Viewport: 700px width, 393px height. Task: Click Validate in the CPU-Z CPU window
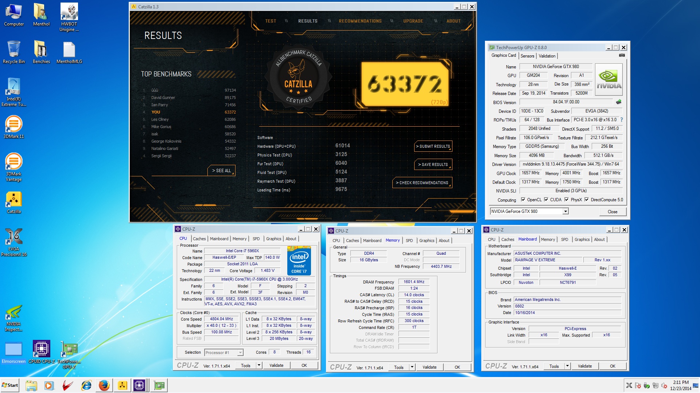(276, 365)
